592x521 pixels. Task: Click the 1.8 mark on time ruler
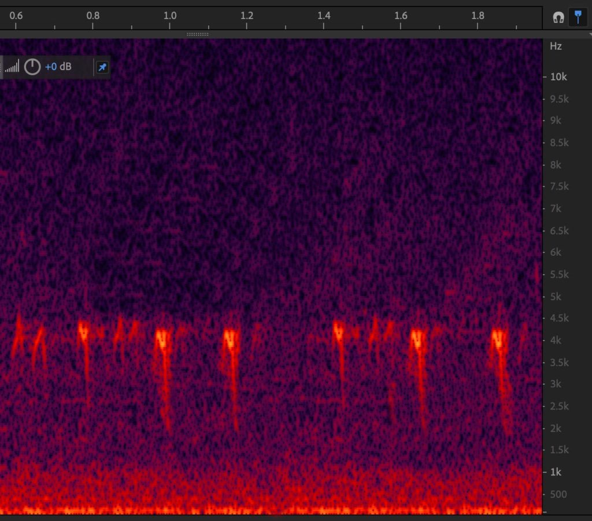click(478, 16)
